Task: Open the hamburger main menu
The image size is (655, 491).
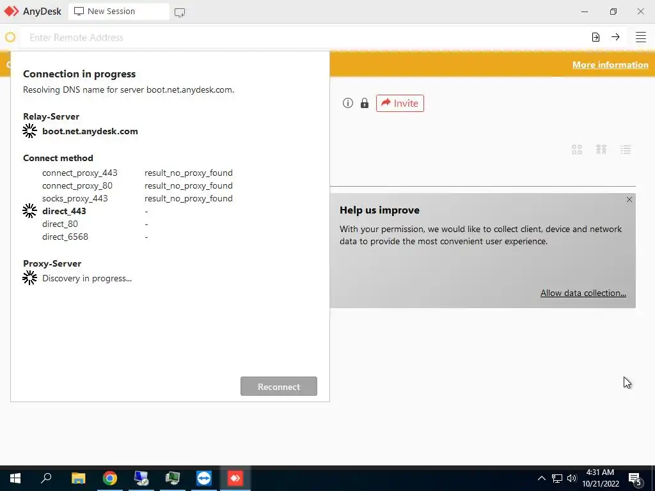Action: pyautogui.click(x=640, y=37)
